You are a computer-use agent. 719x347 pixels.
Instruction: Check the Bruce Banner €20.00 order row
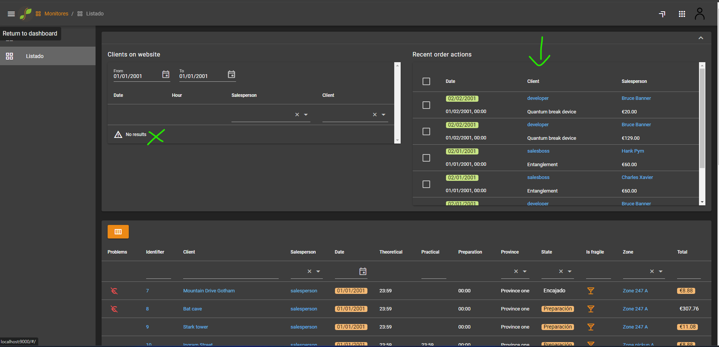point(426,105)
